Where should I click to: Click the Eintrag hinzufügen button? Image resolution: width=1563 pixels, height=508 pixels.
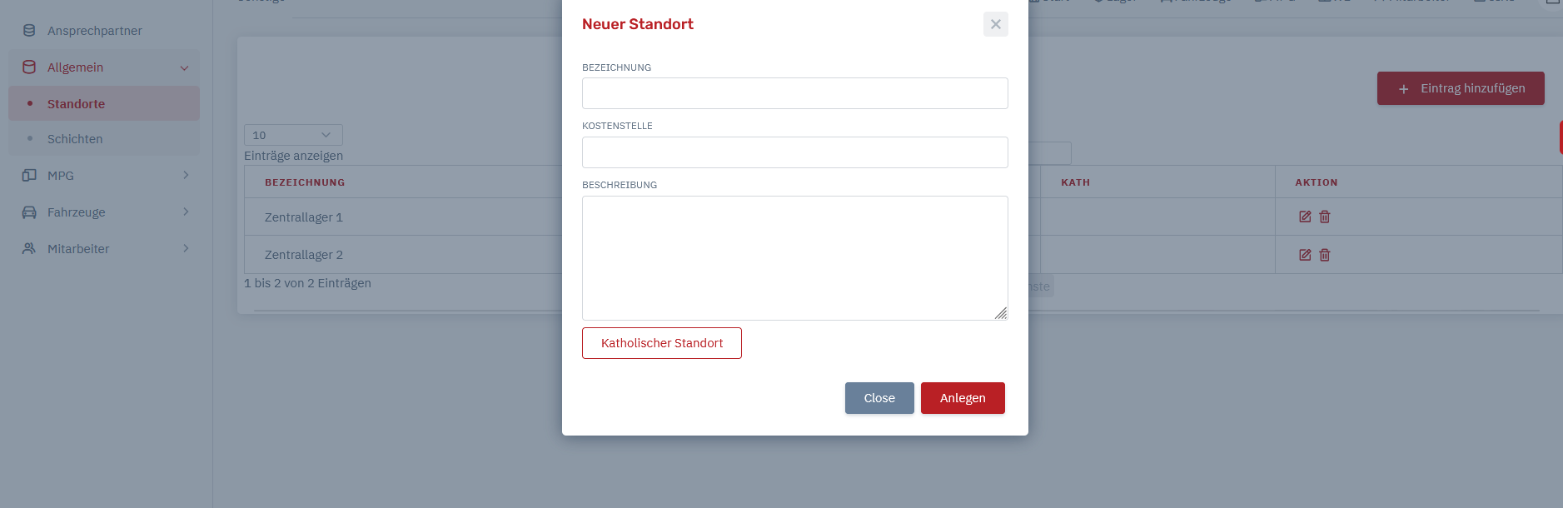point(1461,88)
